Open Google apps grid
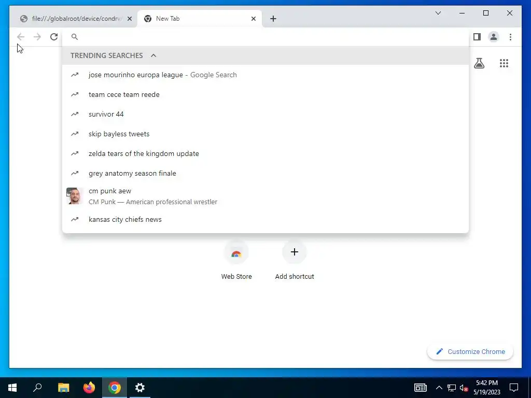Screen dimensions: 531x398 click(504, 63)
